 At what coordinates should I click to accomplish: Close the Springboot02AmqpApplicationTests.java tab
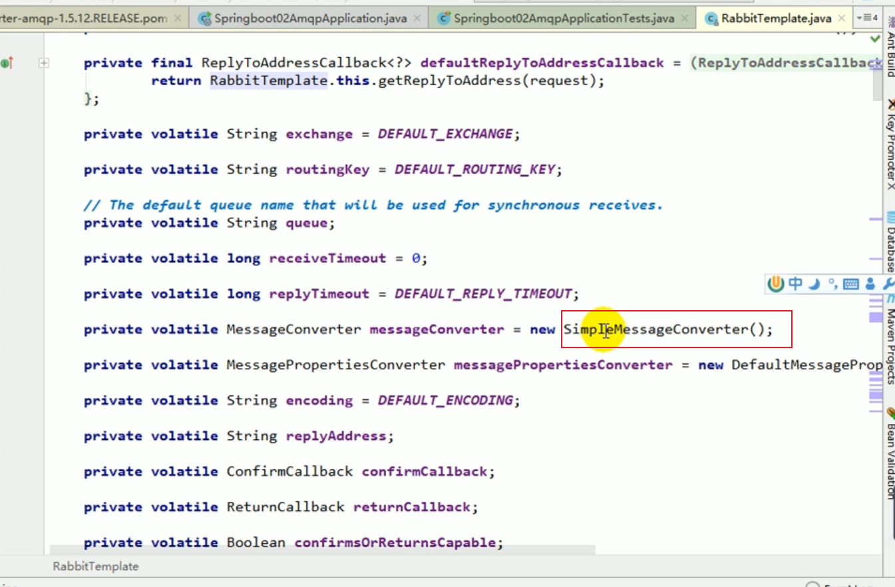pyautogui.click(x=685, y=19)
